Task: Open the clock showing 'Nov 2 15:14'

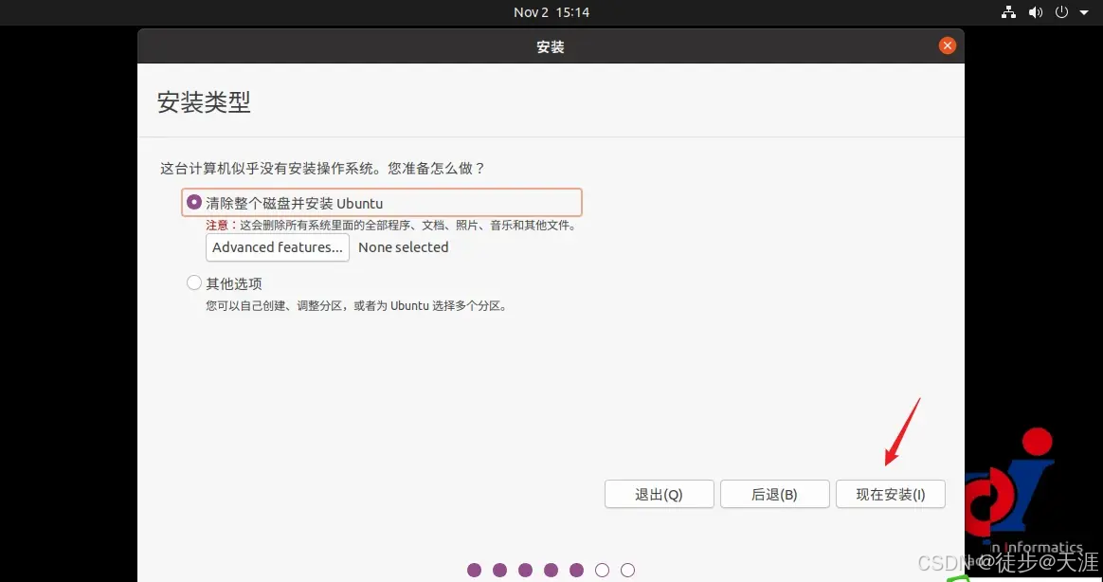Action: tap(551, 12)
